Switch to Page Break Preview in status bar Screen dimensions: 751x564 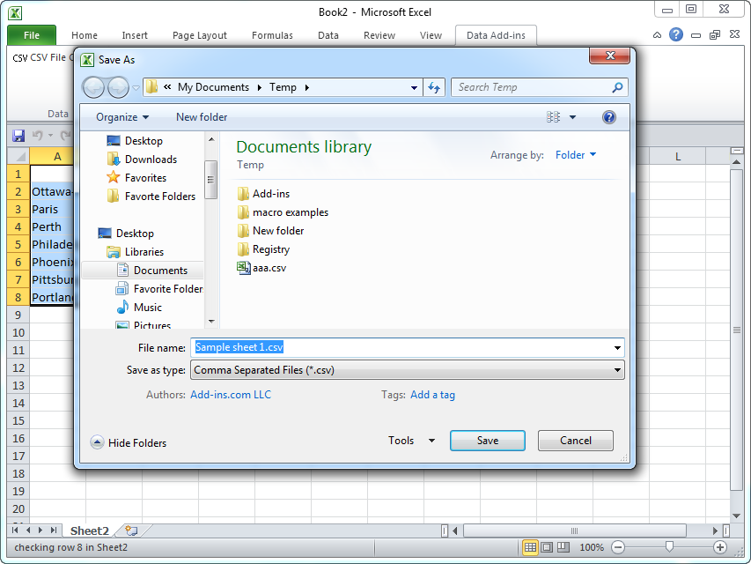(x=563, y=547)
